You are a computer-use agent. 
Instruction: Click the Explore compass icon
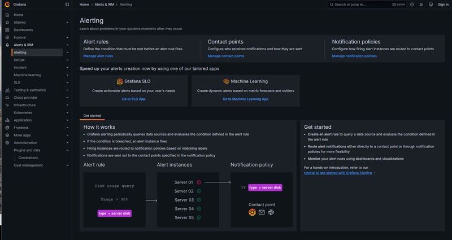tap(7, 37)
